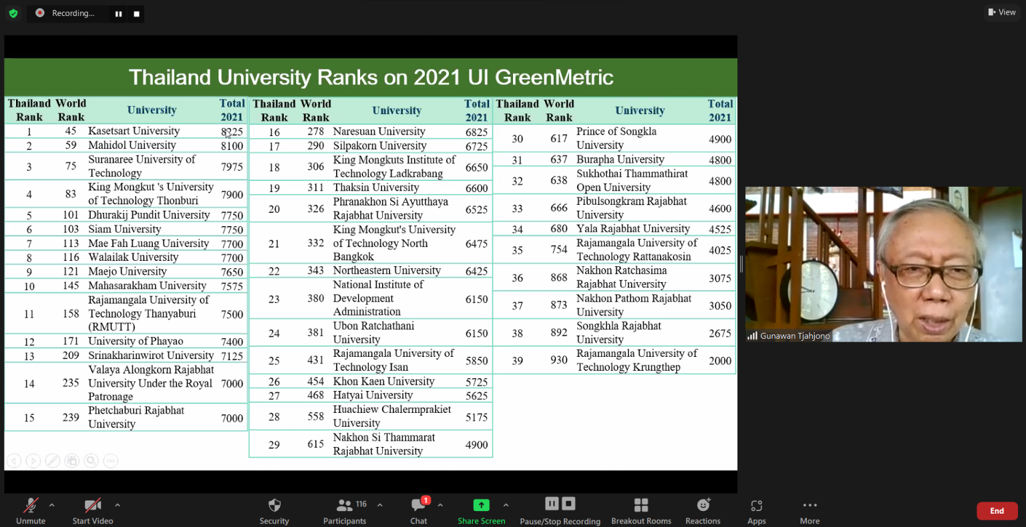1026x527 pixels.
Task: Open the View menu
Action: [x=1002, y=12]
